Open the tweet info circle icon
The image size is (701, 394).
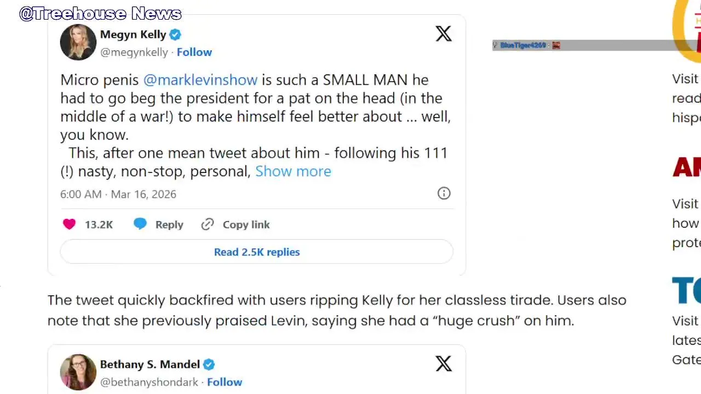[x=444, y=193]
